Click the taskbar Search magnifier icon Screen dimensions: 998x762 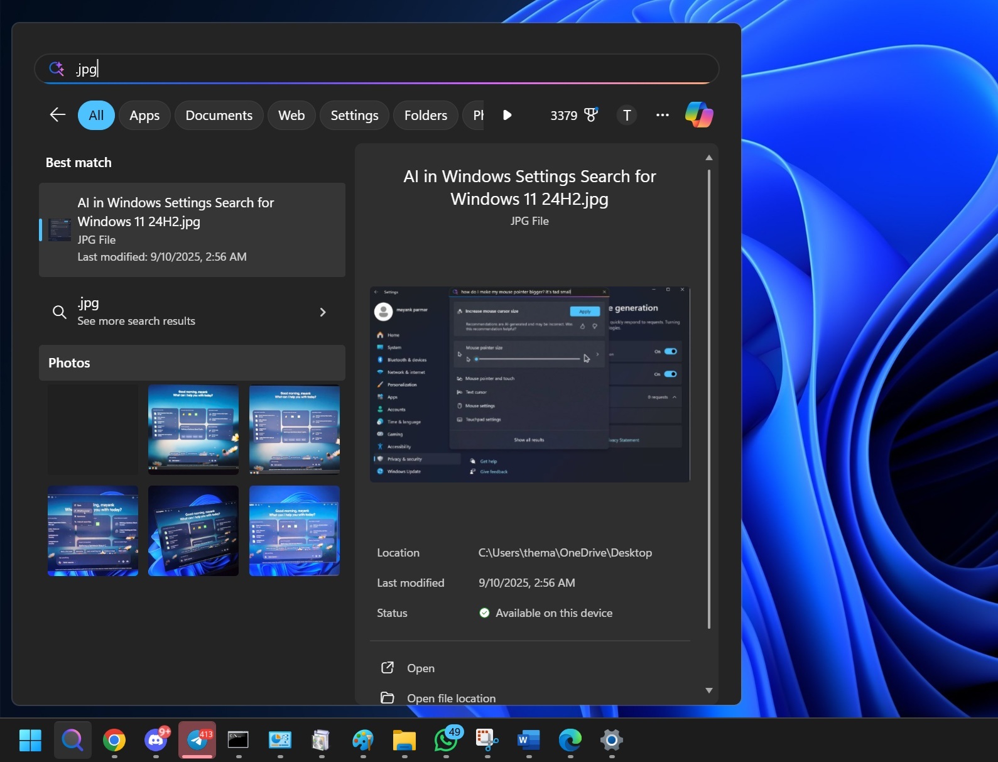tap(72, 740)
